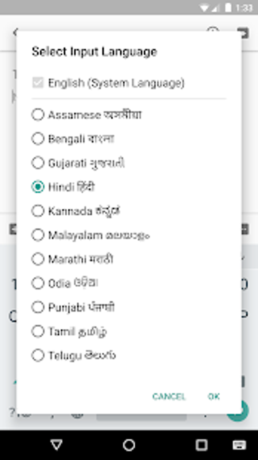Screen dimensions: 258x460
Task: Choose Bengali as input language
Action: (38, 139)
